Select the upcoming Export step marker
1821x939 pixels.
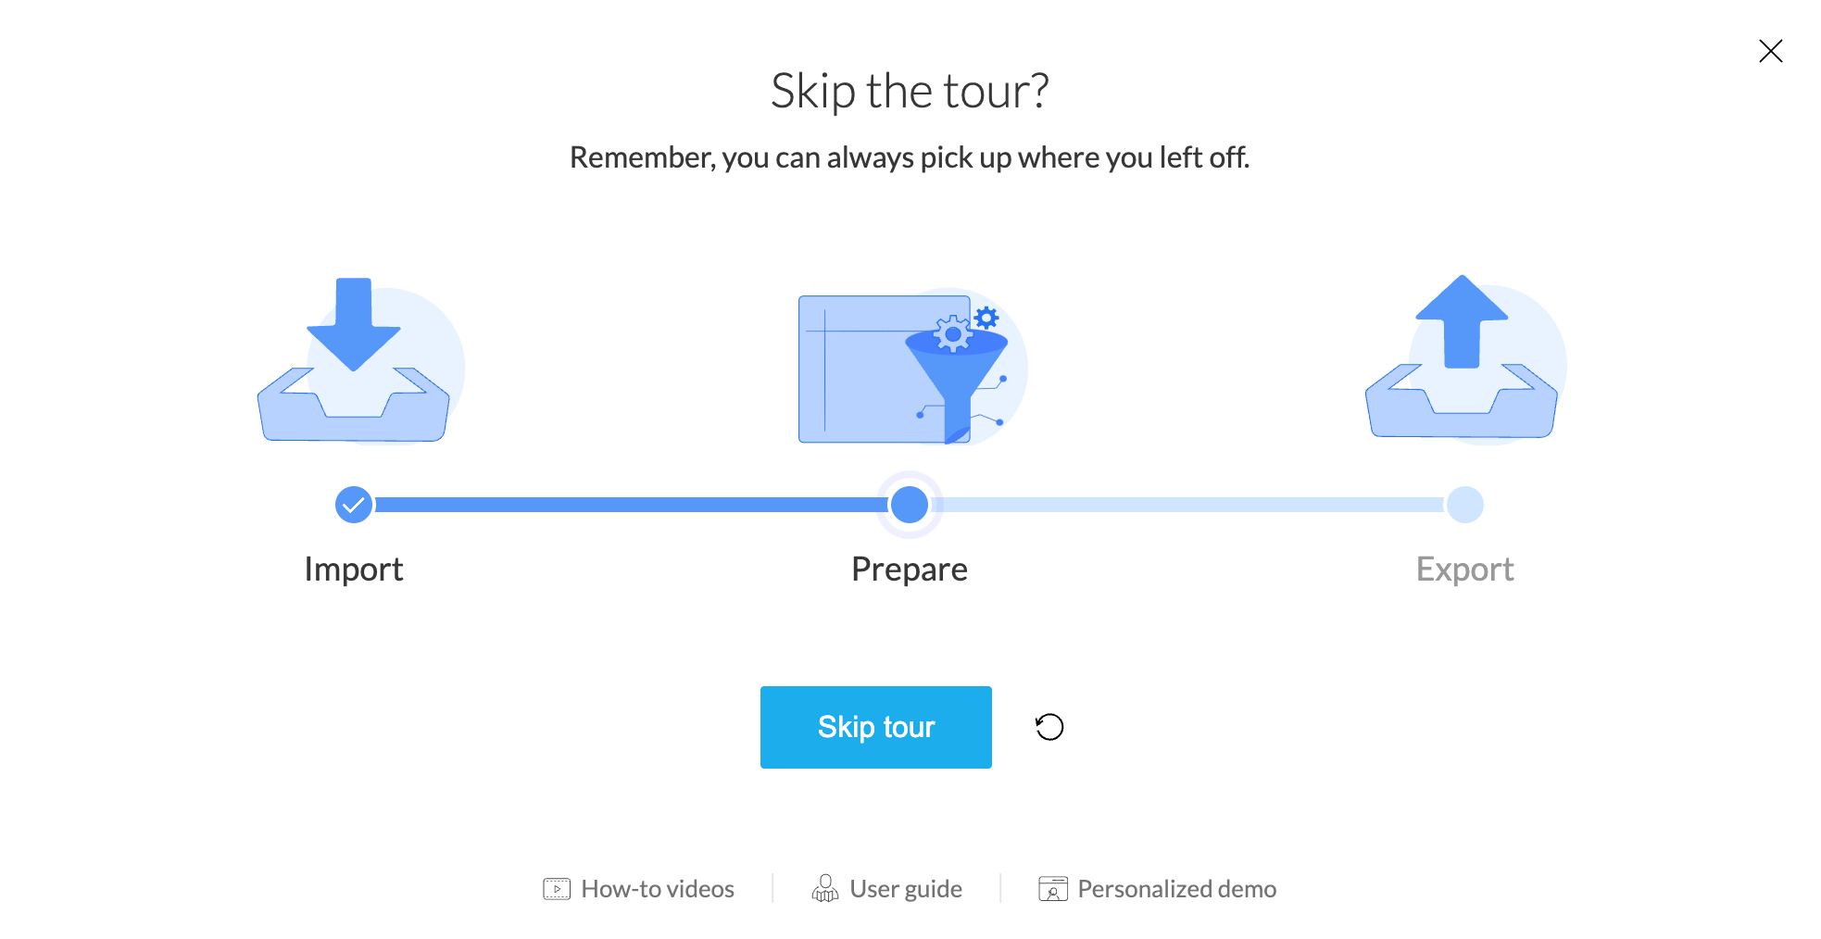[x=1464, y=505]
